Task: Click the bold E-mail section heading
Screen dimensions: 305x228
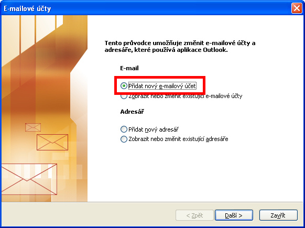Action: (129, 68)
